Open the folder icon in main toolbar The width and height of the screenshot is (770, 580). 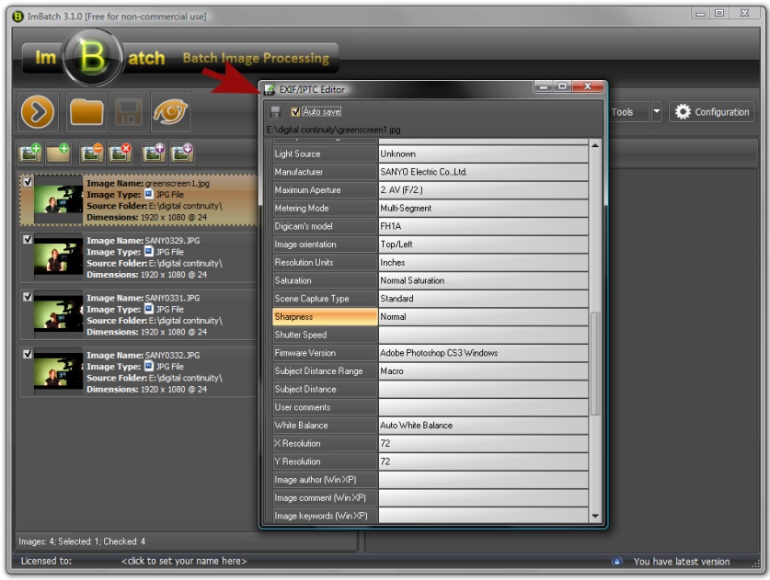[86, 113]
